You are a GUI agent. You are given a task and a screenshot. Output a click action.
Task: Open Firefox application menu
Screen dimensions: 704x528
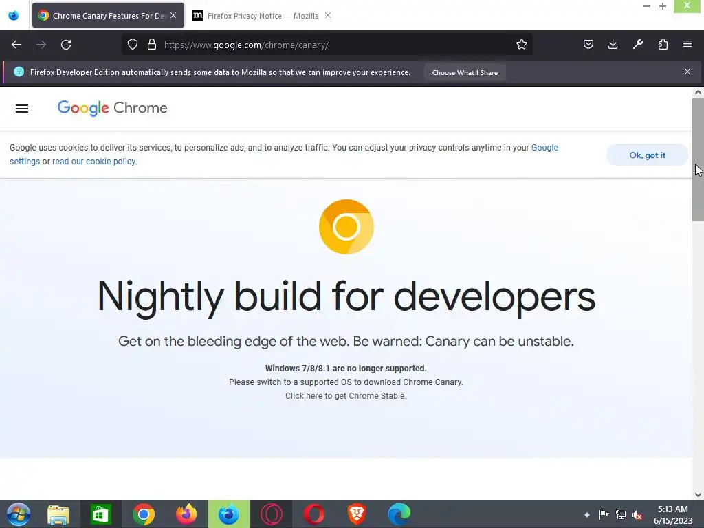(x=687, y=45)
